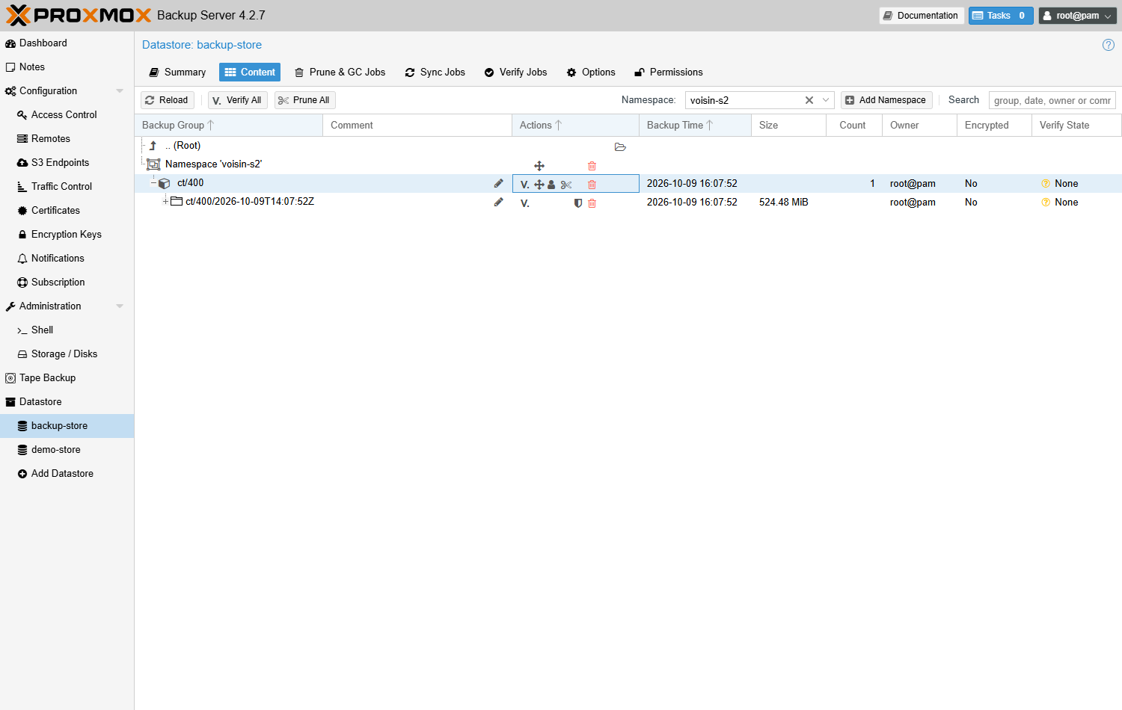The height and width of the screenshot is (710, 1122).
Task: Move namespace 'voisin-s2' with move icon
Action: click(x=539, y=166)
